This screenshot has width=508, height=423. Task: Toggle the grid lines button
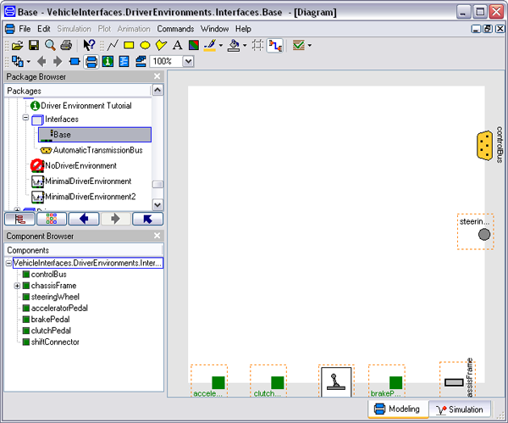257,45
